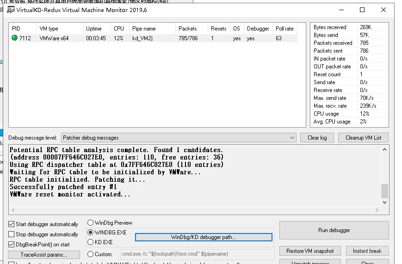The image size is (402, 264).
Task: Click the VirtualKD title bar app icon
Action: (11, 10)
